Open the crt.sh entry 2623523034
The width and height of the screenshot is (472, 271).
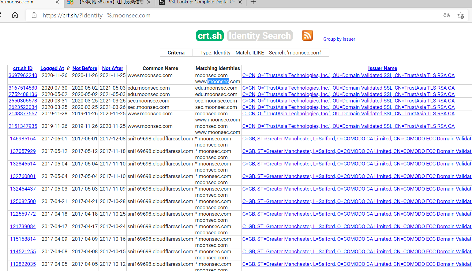click(23, 107)
